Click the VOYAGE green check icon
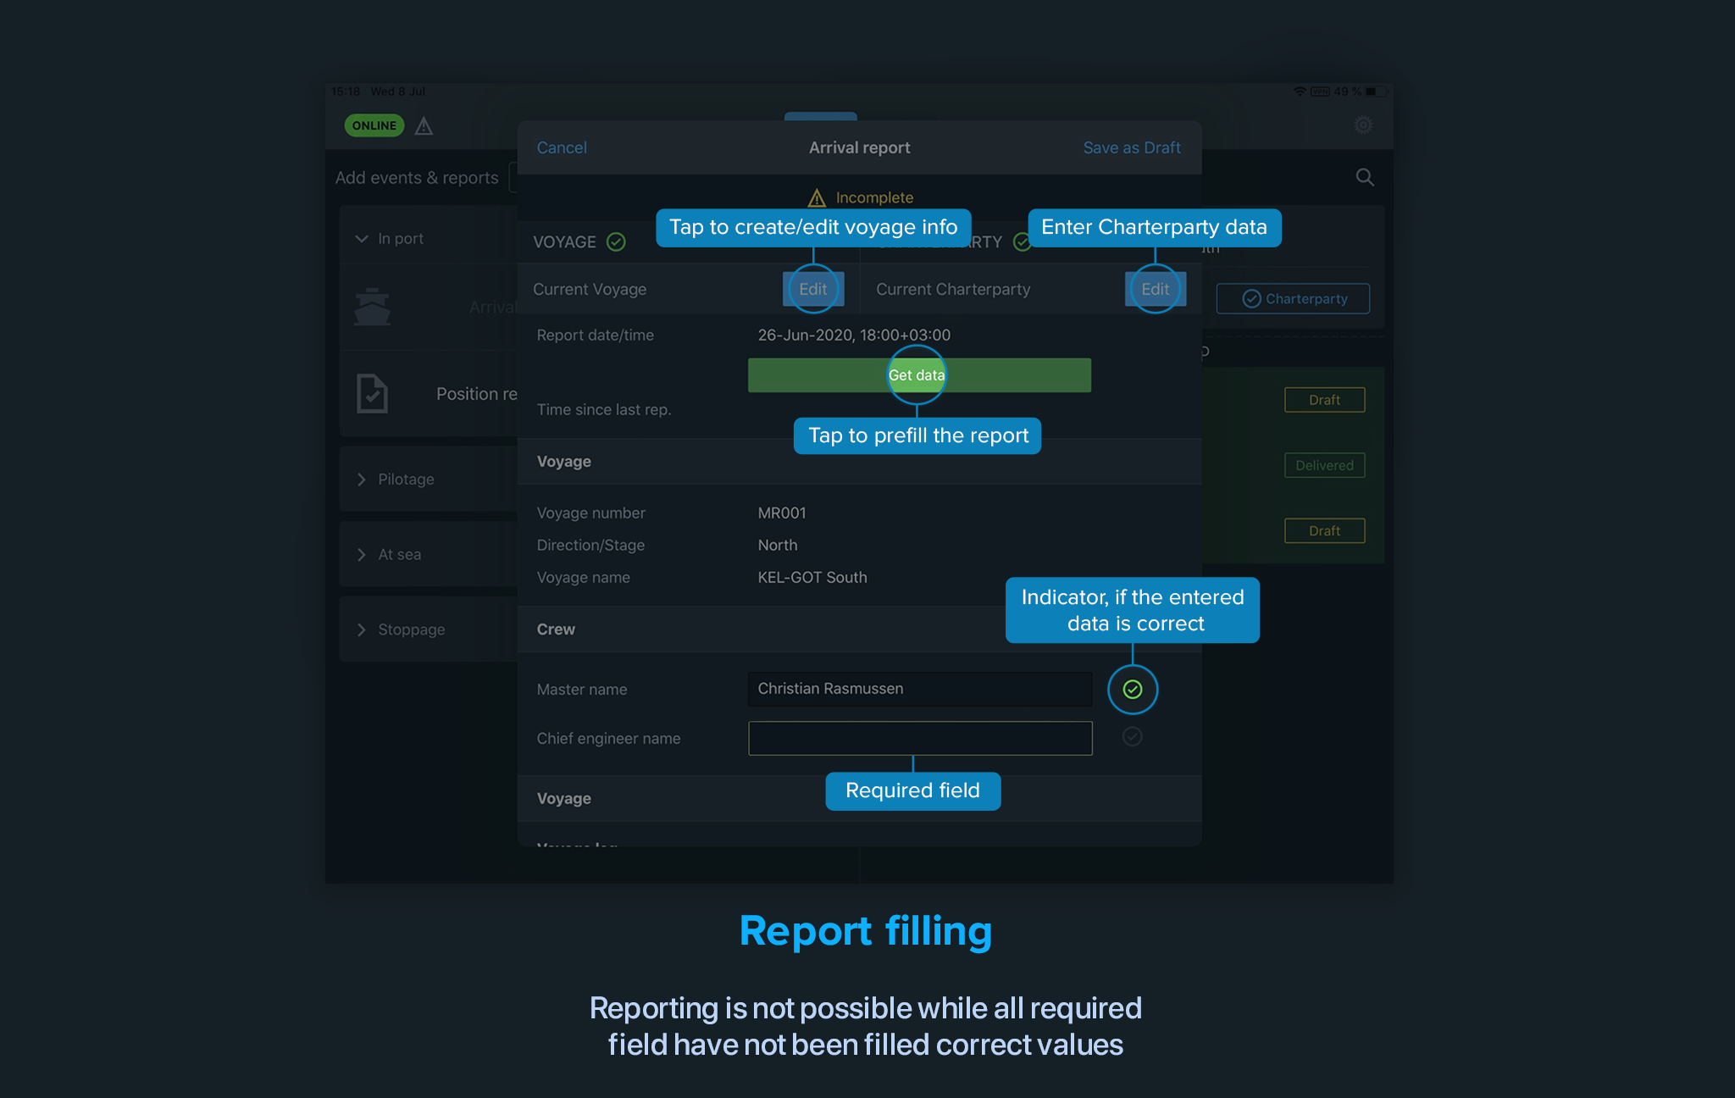Image resolution: width=1735 pixels, height=1098 pixels. [616, 242]
